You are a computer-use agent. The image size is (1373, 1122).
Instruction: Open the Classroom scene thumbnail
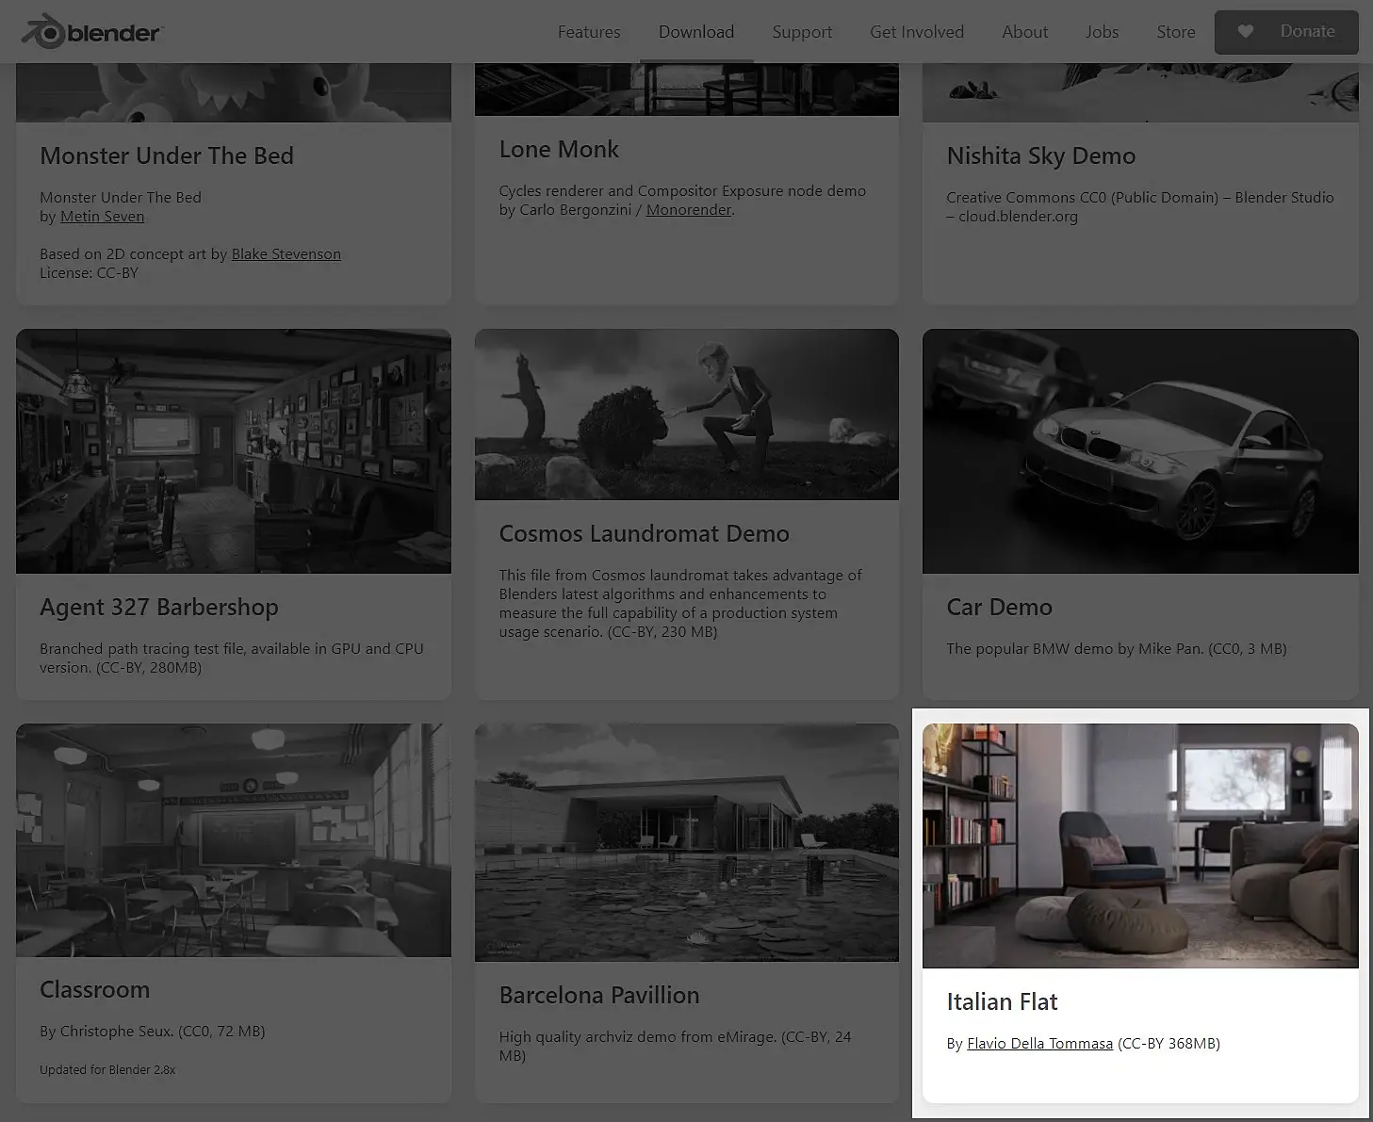tap(234, 840)
